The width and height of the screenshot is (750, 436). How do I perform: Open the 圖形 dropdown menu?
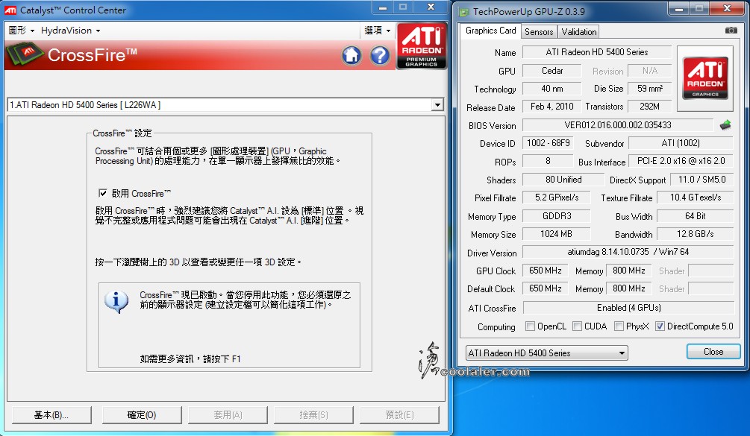[22, 31]
